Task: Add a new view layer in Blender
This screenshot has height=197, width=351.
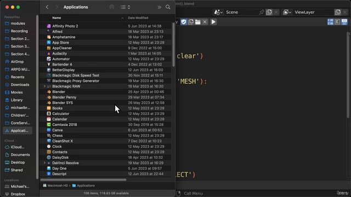Action: pyautogui.click(x=338, y=12)
